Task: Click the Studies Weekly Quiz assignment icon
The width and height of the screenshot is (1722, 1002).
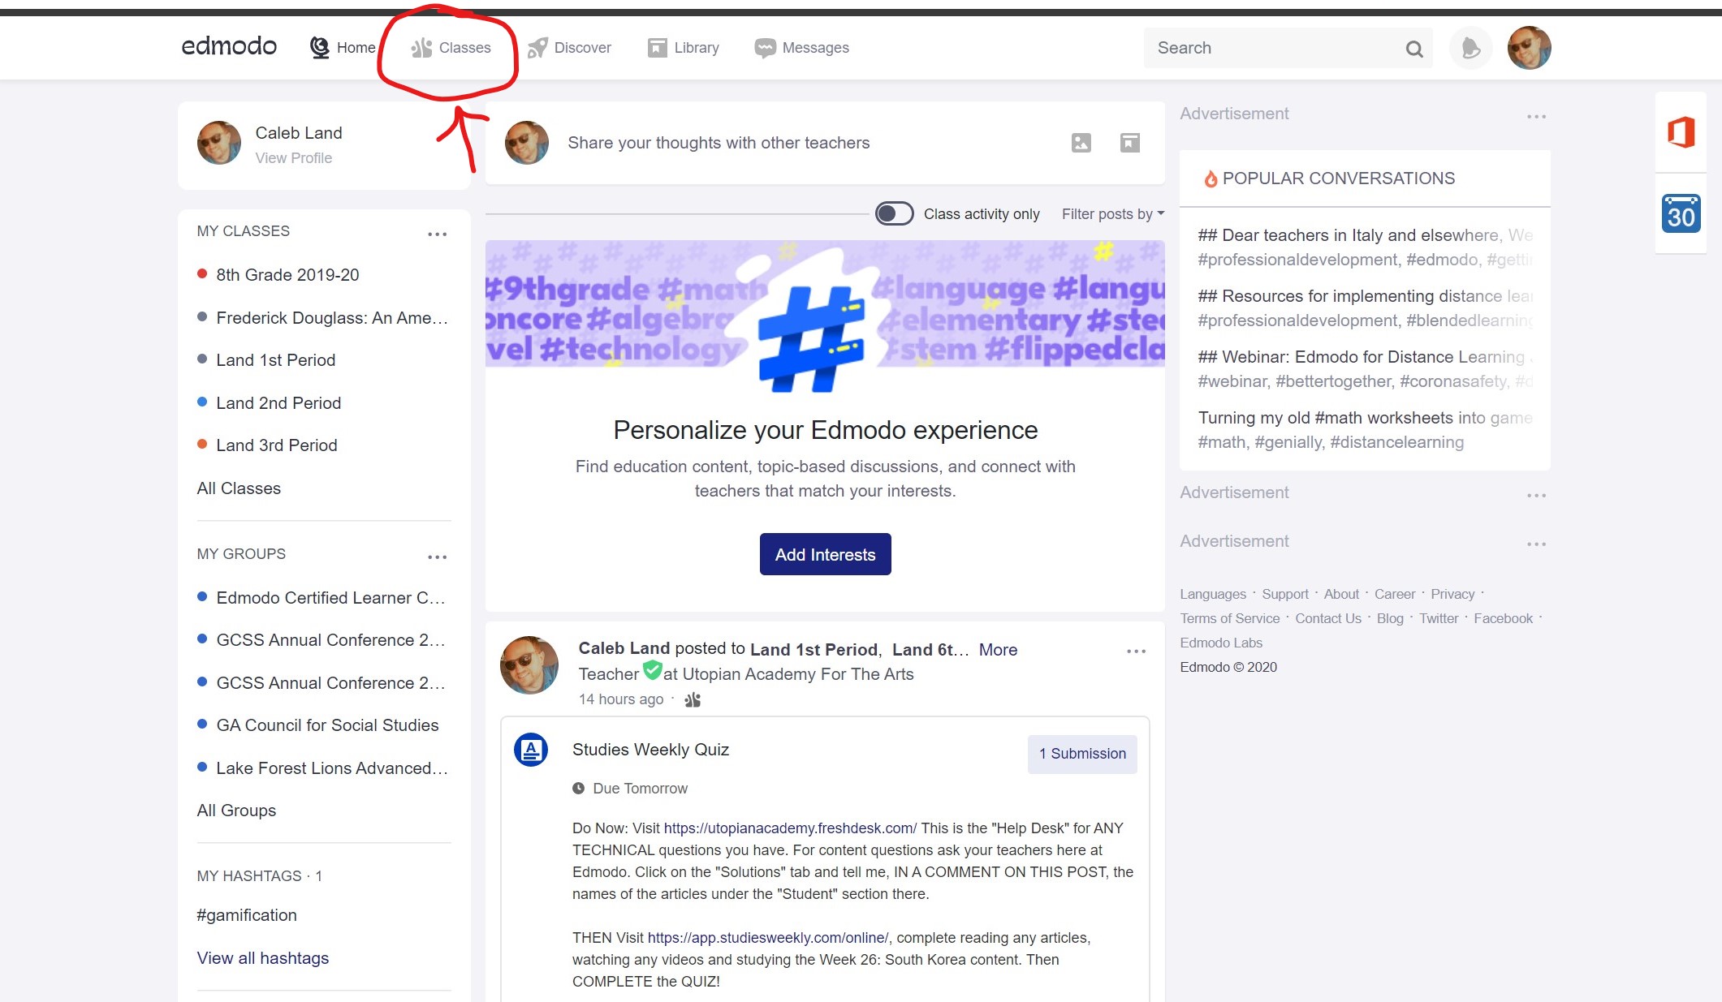Action: [531, 750]
